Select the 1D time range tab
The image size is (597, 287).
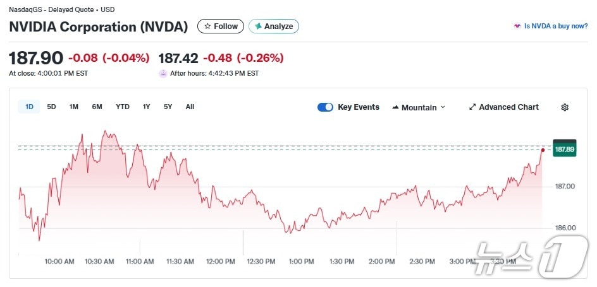(29, 107)
